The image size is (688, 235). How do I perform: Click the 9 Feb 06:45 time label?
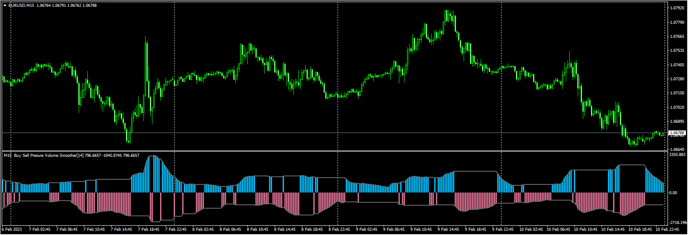[x=394, y=229]
